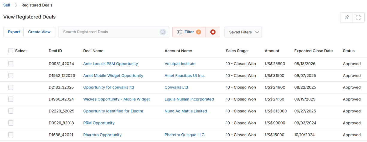Check the Select all checkbox

pyautogui.click(x=11, y=51)
